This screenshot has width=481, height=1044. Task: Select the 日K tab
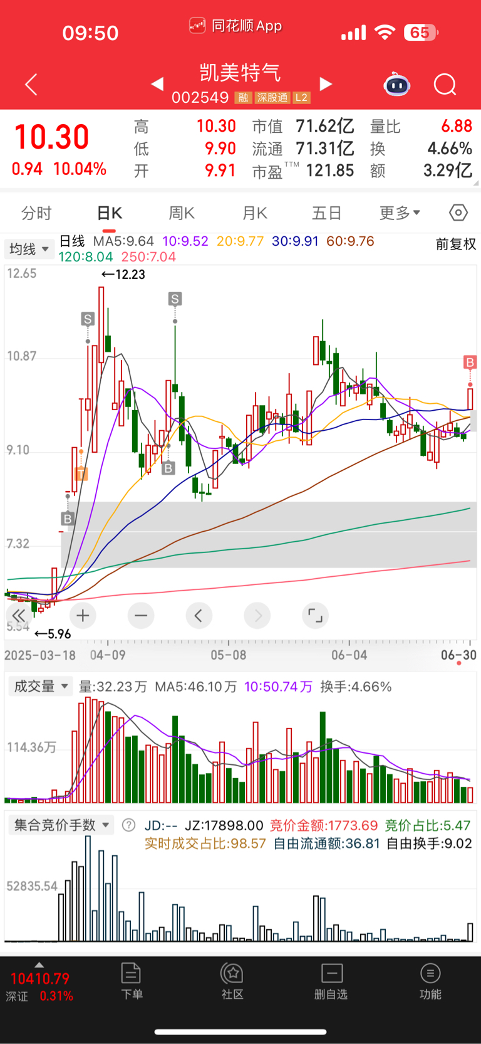click(x=110, y=213)
